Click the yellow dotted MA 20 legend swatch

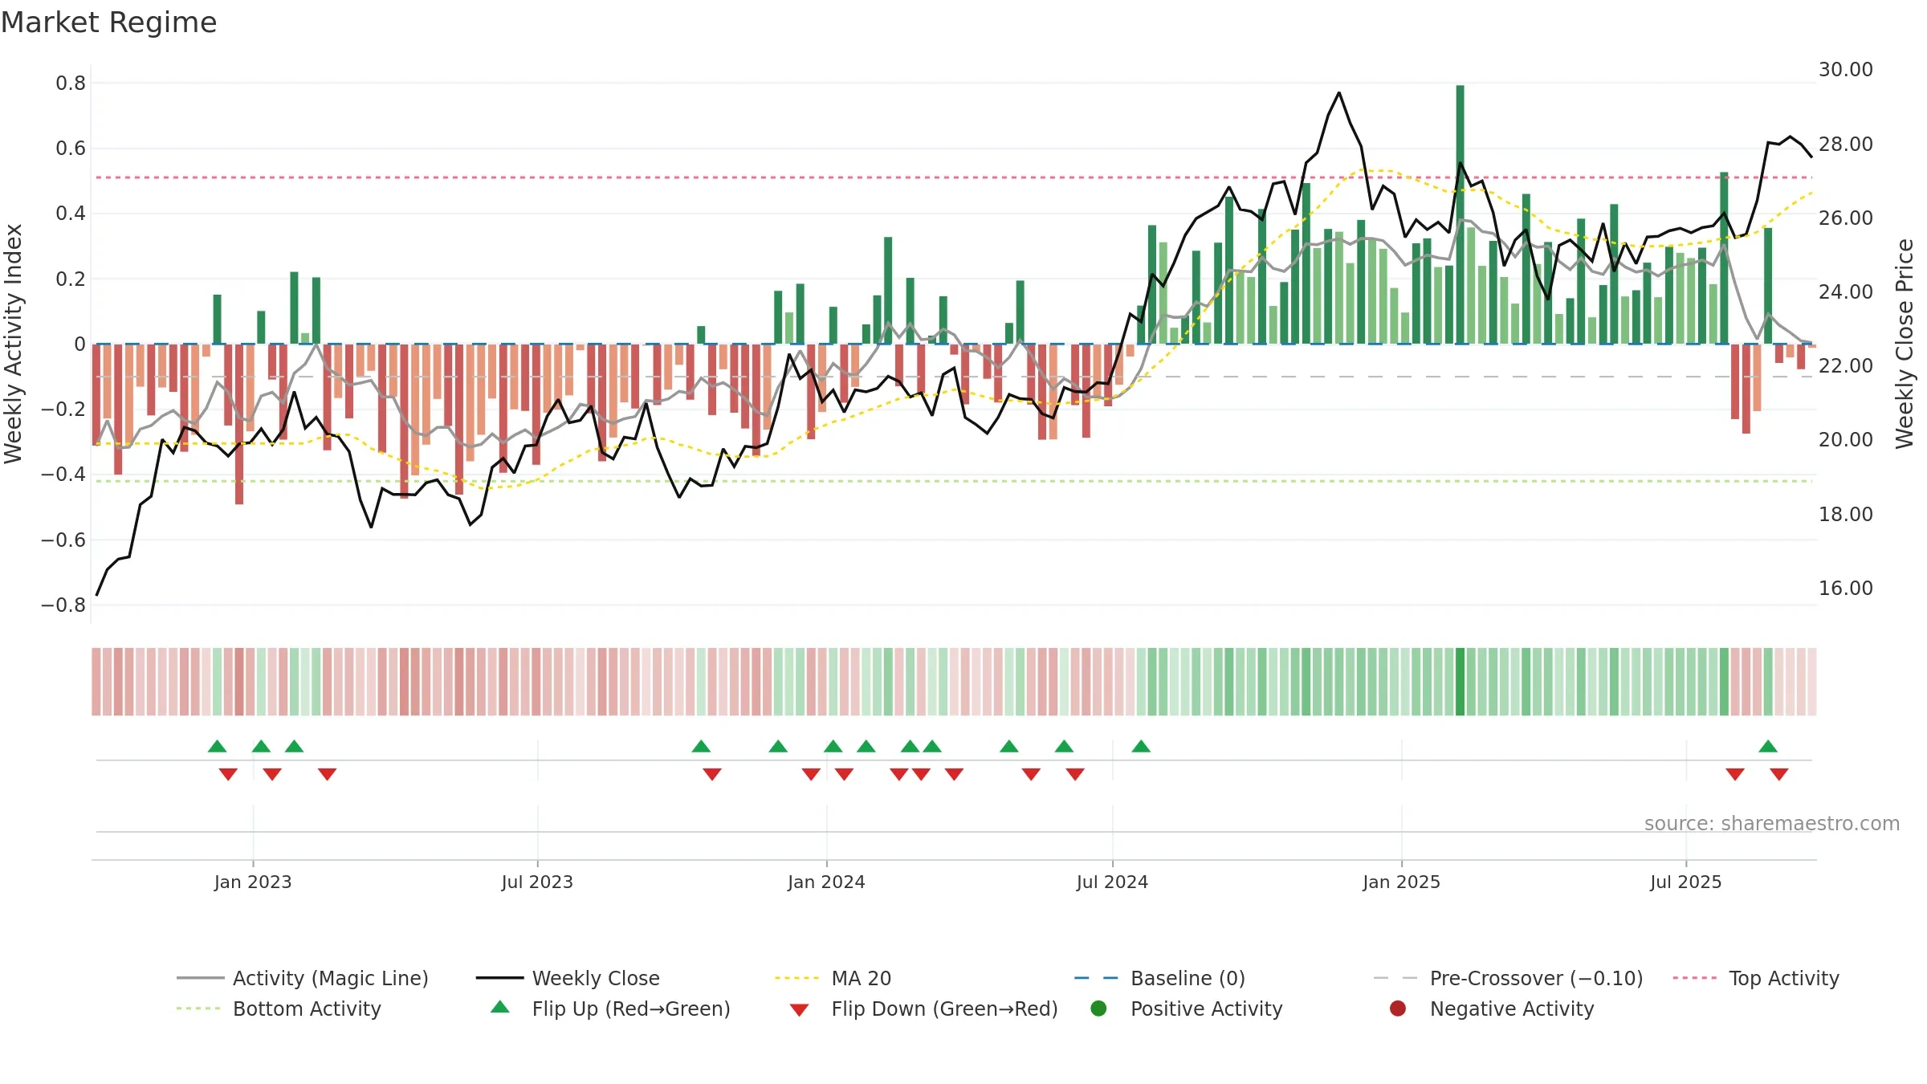tap(797, 978)
